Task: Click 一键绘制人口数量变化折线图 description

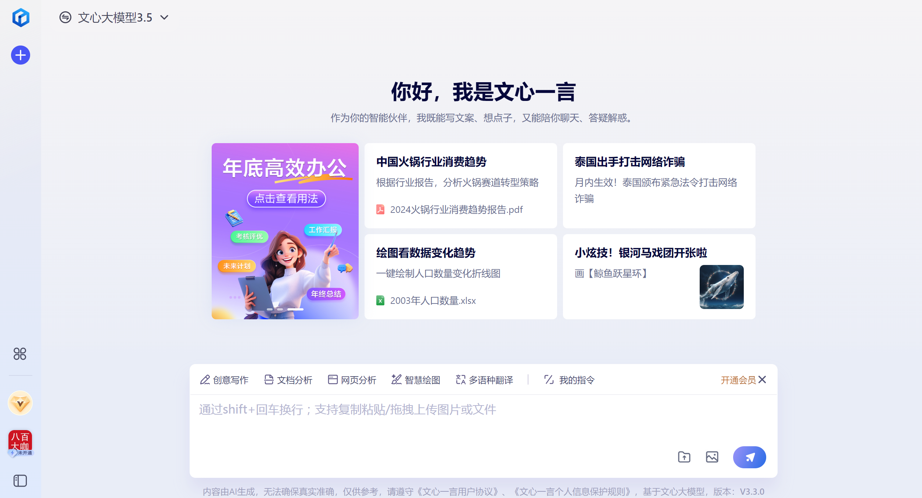Action: [x=438, y=273]
